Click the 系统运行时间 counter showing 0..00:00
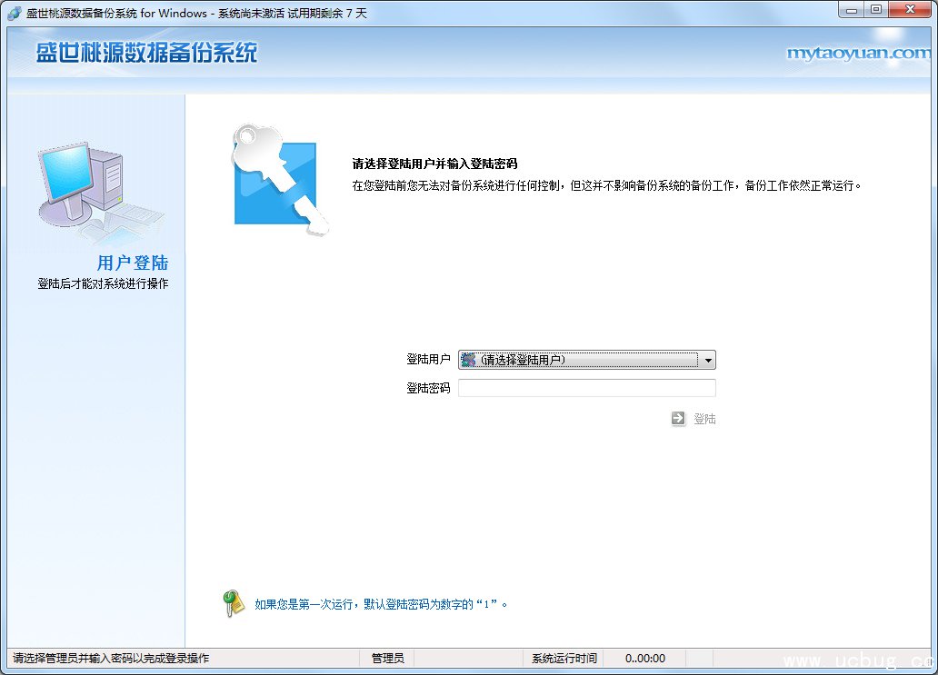The height and width of the screenshot is (675, 938). coord(645,659)
